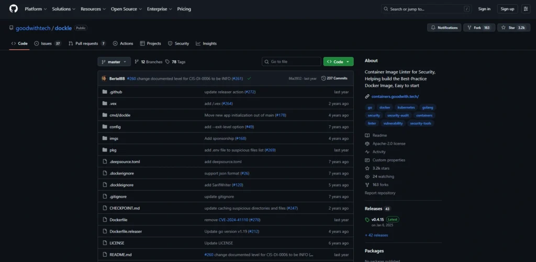Viewport: 536px width, 262px height.
Task: Open the Actions tab
Action: (x=122, y=43)
